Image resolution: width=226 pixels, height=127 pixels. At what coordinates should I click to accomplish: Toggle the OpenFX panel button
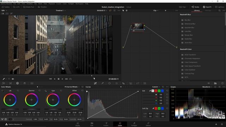tap(207, 7)
